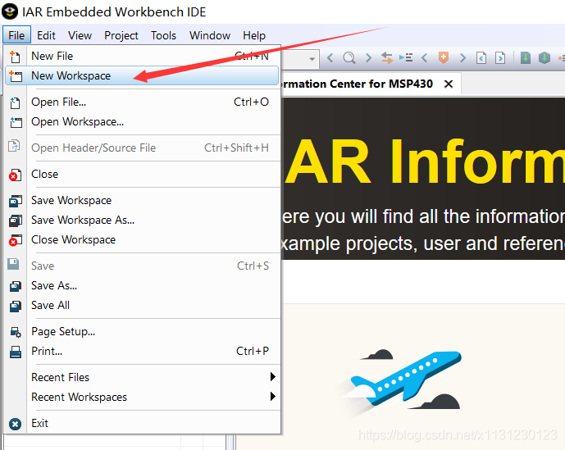Toggle bookmark with orange bookmark icon
This screenshot has height=450, width=565.
444,57
